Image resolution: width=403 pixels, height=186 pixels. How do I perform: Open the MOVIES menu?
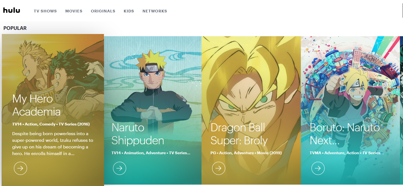coord(74,11)
